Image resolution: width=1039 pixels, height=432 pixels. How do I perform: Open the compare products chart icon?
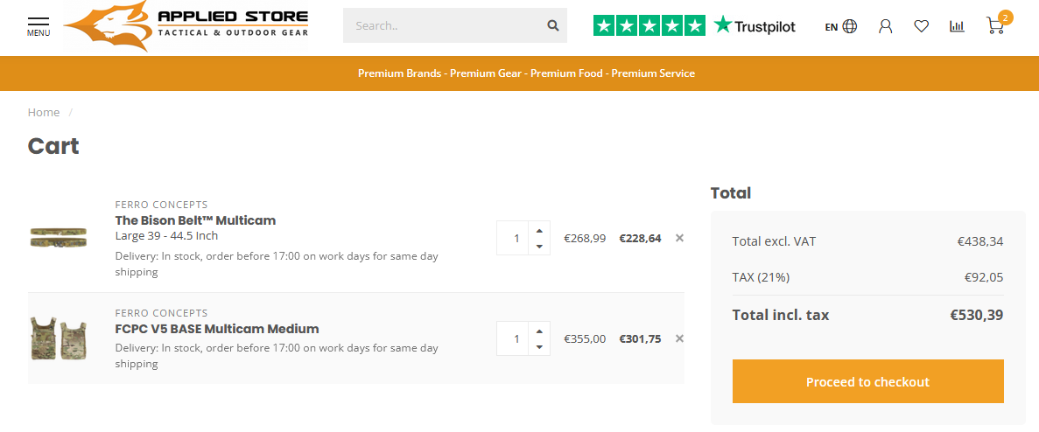tap(957, 26)
